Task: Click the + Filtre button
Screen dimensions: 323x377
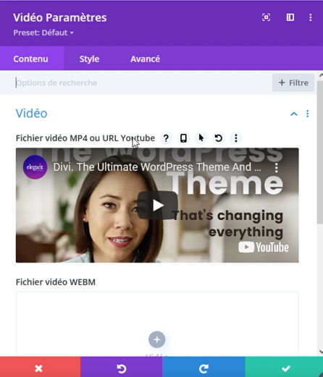Action: click(x=293, y=82)
